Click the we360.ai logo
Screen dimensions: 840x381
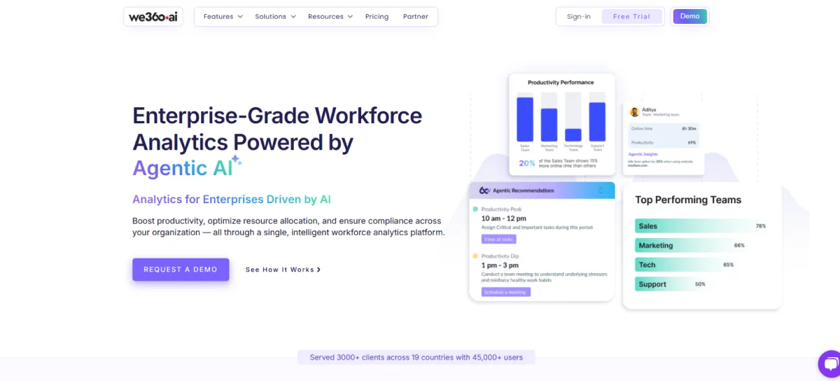[153, 17]
